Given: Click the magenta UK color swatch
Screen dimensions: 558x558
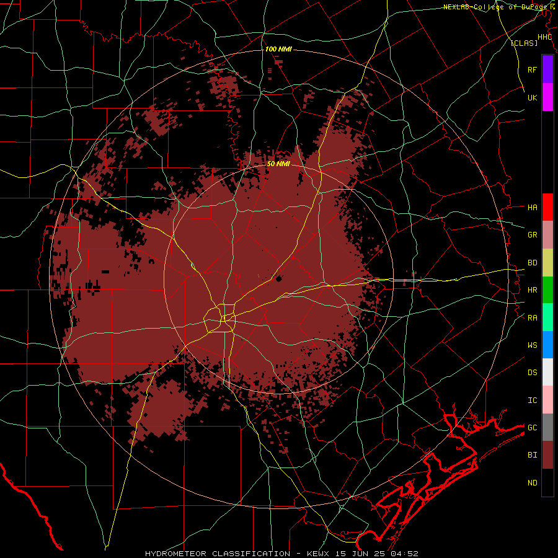Looking at the screenshot, I should click(547, 97).
